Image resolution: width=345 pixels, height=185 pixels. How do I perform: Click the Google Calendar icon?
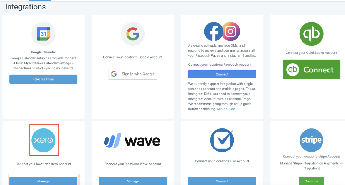(x=43, y=34)
